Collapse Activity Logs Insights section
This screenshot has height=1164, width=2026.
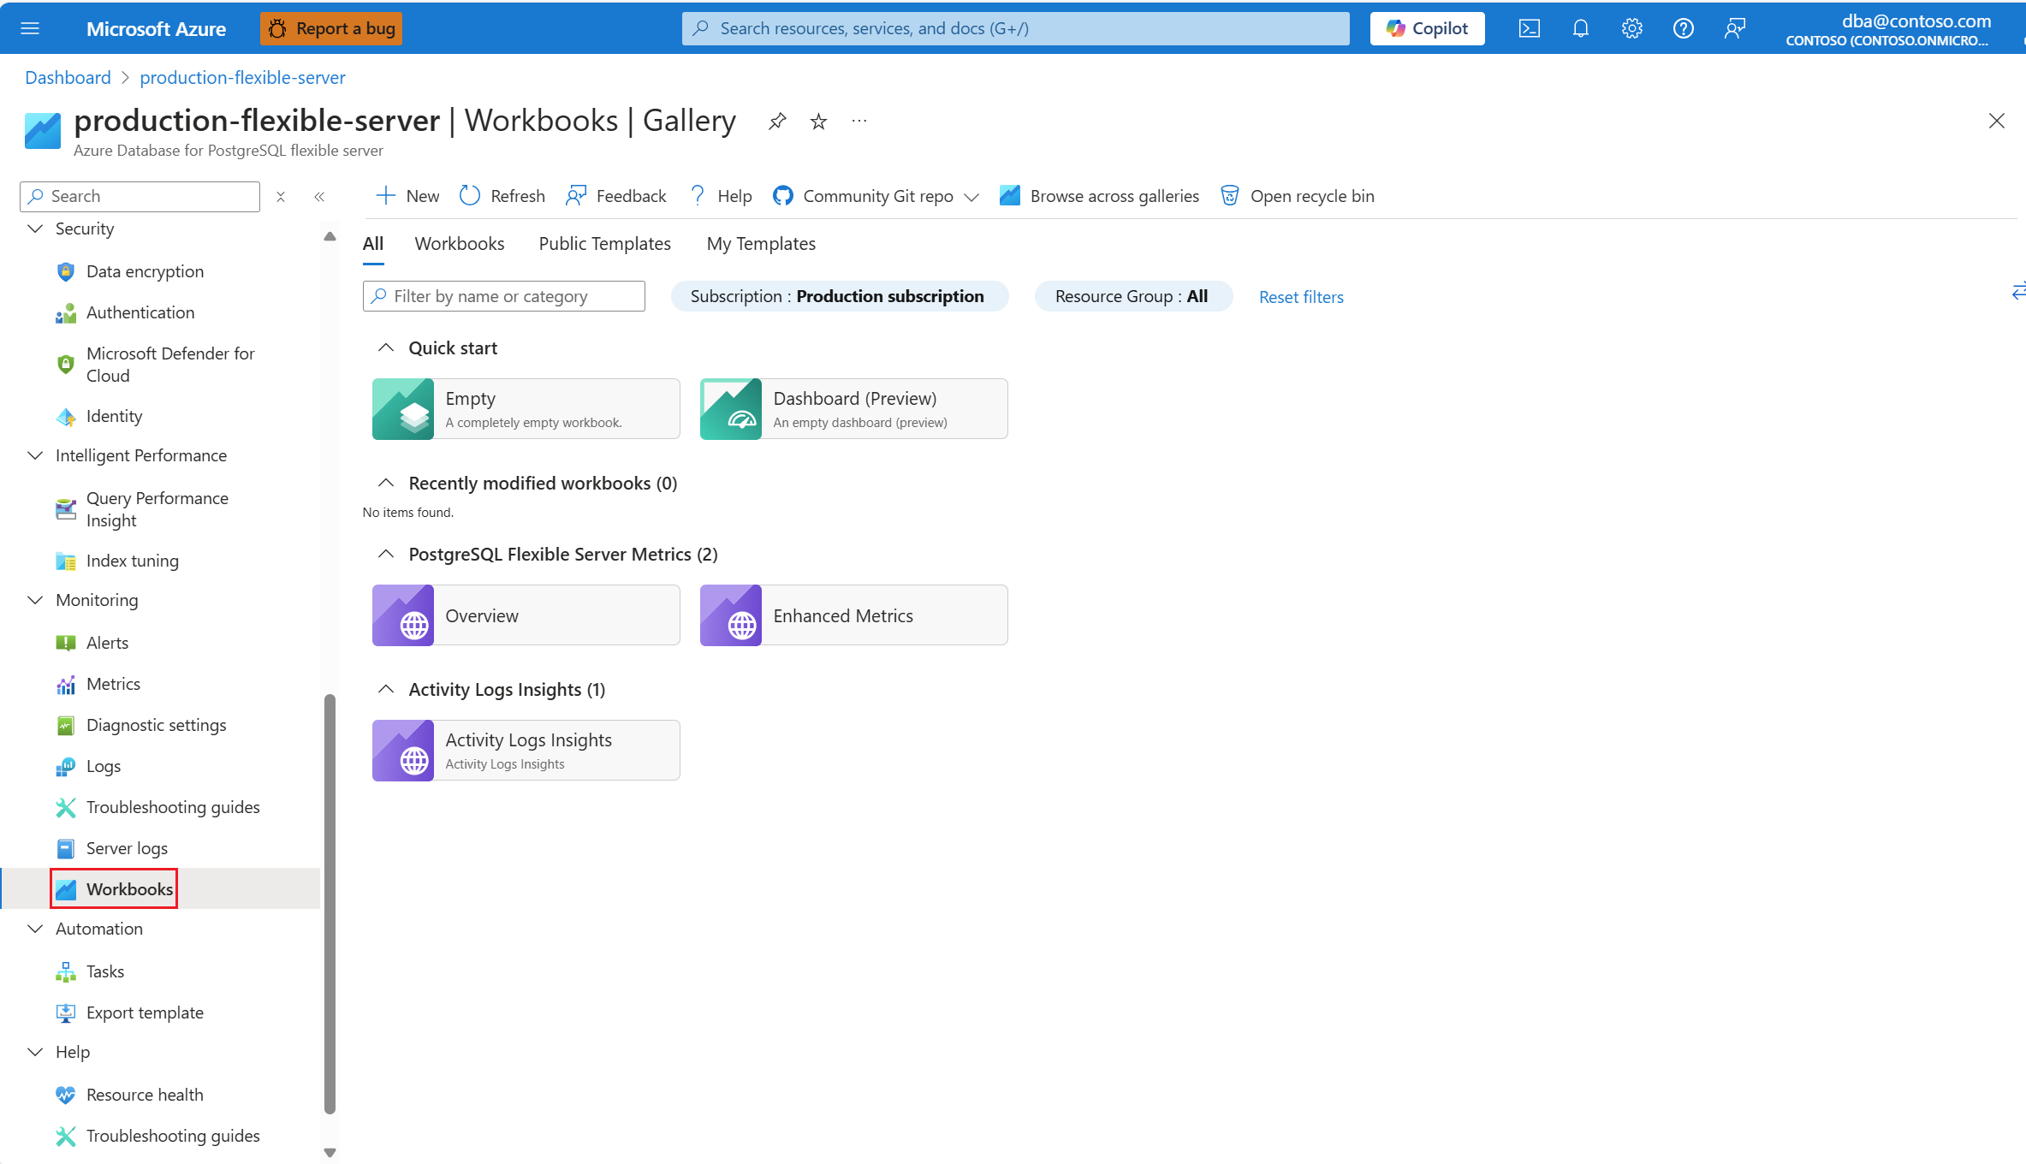click(x=386, y=689)
